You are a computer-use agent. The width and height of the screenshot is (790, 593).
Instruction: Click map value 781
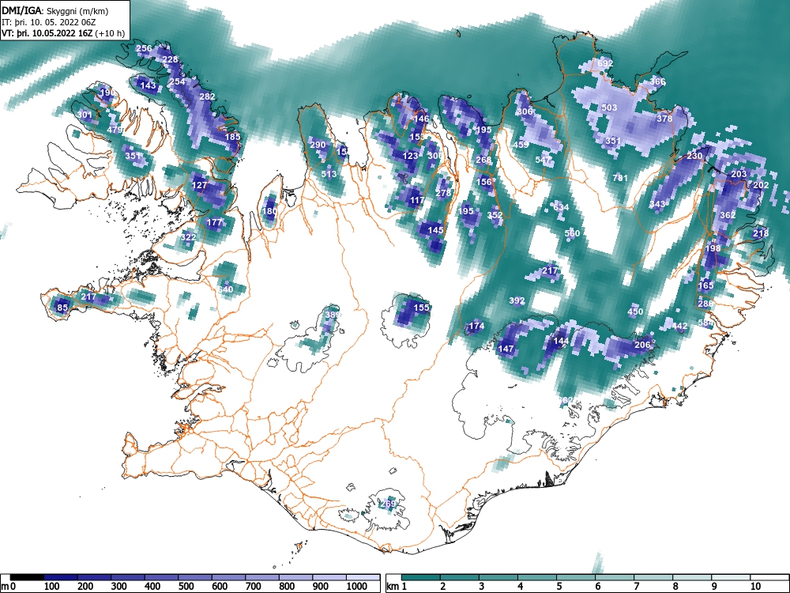[x=620, y=177]
